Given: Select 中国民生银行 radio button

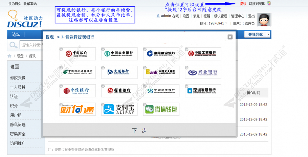Looking at the screenshot, I should [x=145, y=86].
